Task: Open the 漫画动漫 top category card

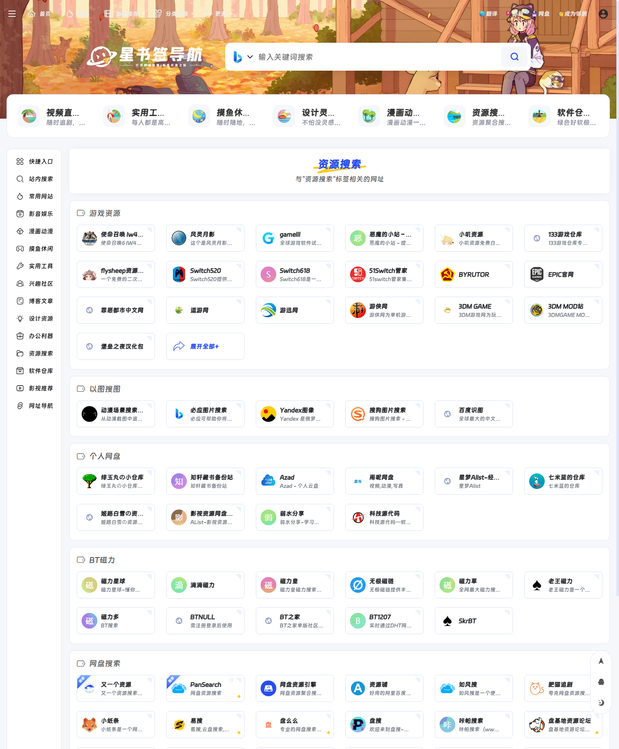Action: [393, 116]
